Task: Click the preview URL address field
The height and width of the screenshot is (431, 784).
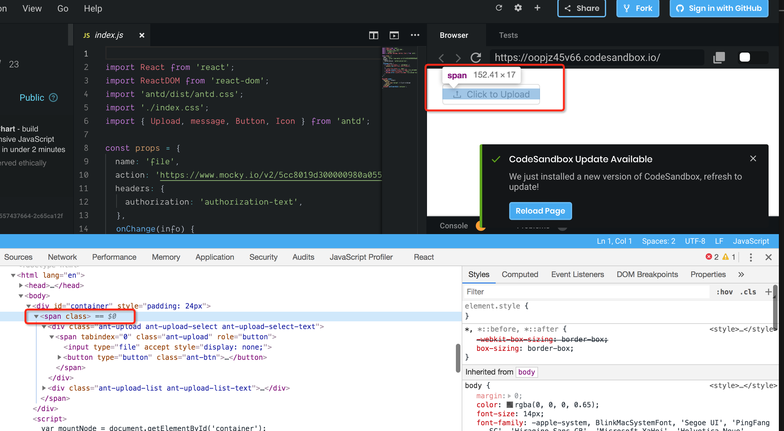Action: (597, 58)
